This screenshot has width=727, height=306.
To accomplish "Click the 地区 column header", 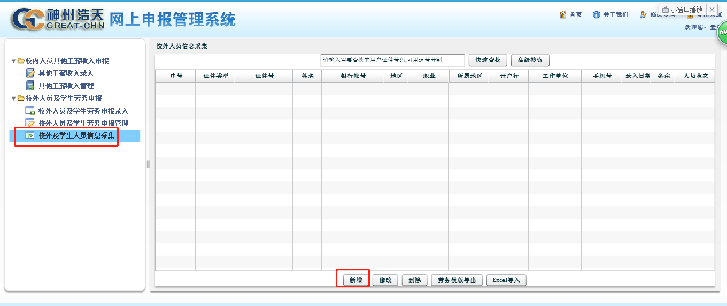I will tap(396, 76).
